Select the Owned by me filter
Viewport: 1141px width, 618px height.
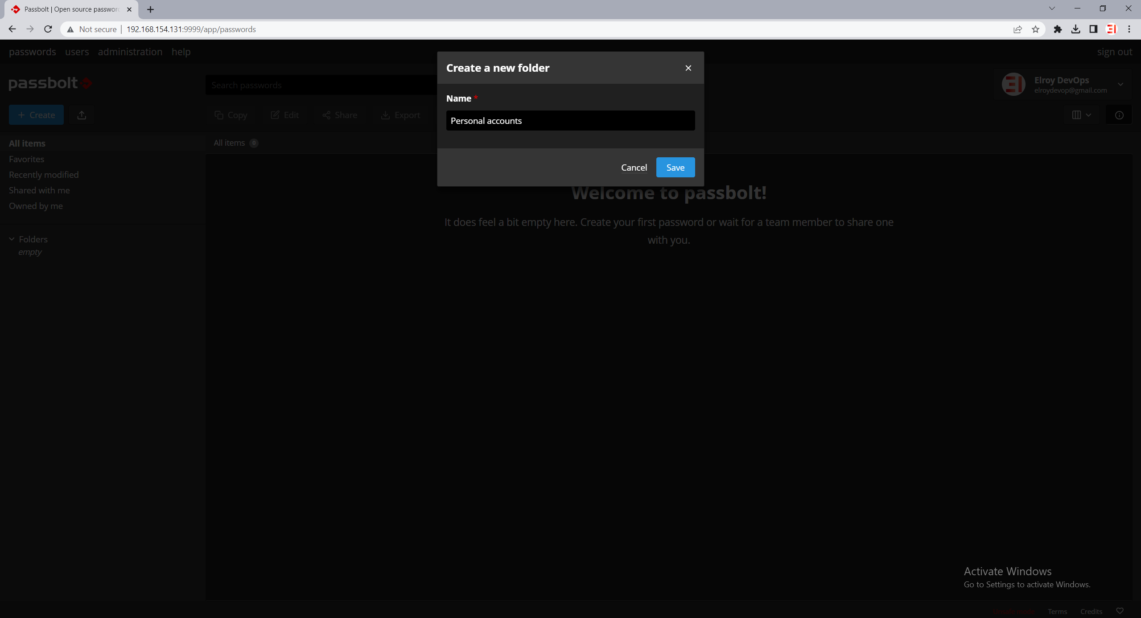coord(36,206)
